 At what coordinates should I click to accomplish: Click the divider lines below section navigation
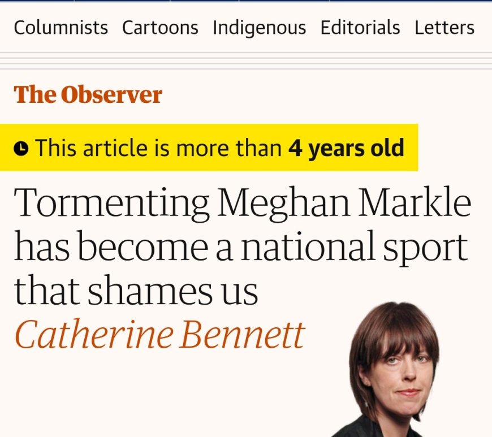(246, 61)
